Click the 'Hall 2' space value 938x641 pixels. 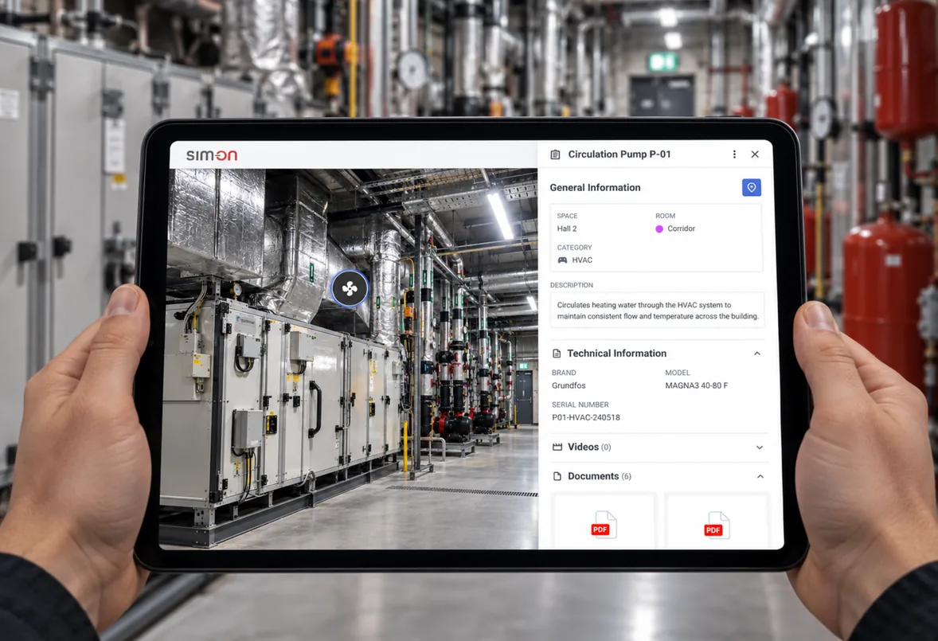coord(567,229)
